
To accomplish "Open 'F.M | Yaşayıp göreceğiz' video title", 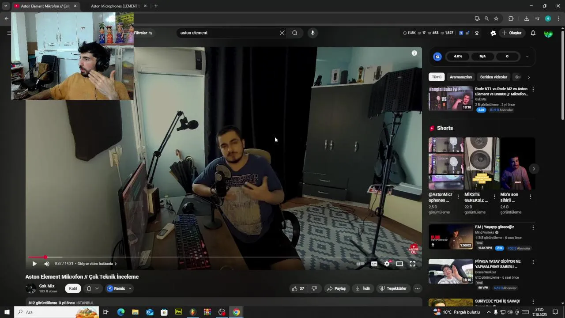I will click(x=494, y=227).
